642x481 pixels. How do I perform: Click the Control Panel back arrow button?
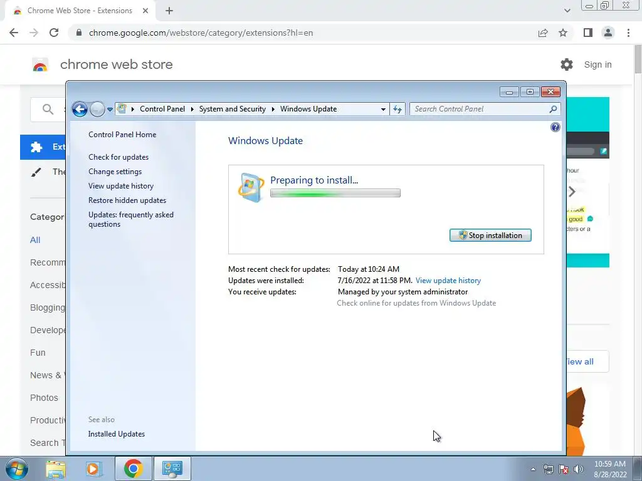pos(80,109)
